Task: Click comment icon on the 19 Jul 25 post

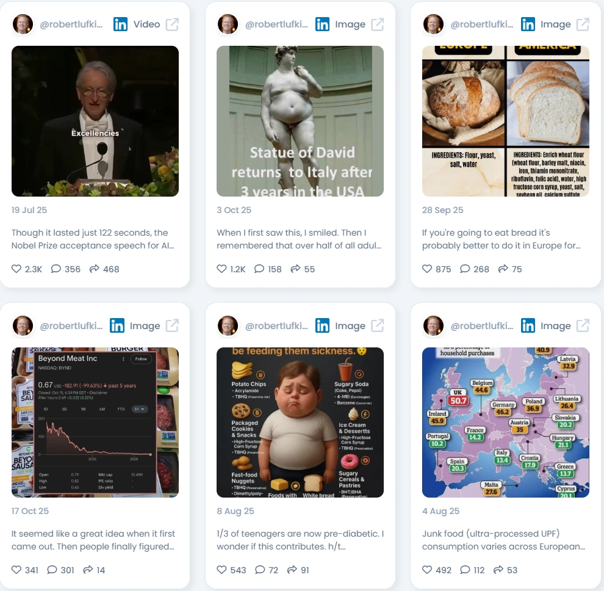Action: [56, 269]
